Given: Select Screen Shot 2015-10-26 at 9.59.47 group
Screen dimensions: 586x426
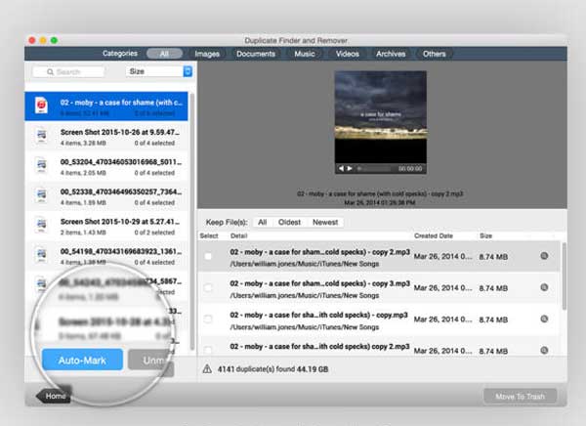Looking at the screenshot, I should [106, 136].
